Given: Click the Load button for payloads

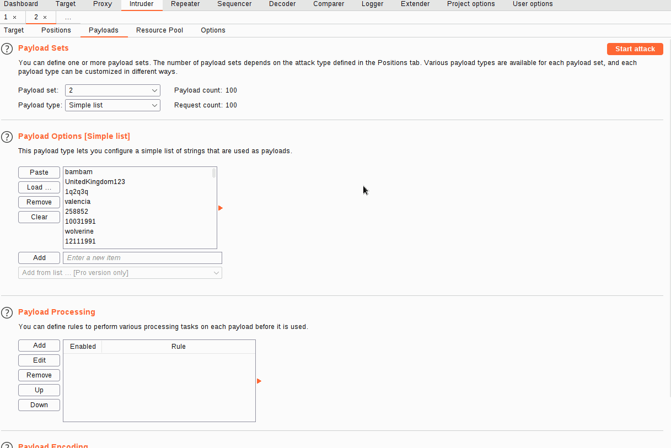Looking at the screenshot, I should 39,187.
